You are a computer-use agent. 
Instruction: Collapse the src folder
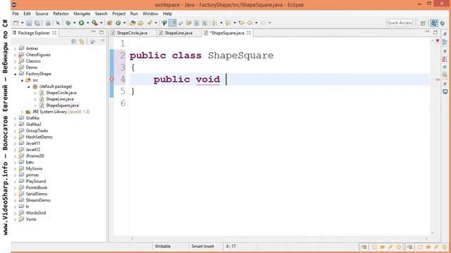[22, 80]
